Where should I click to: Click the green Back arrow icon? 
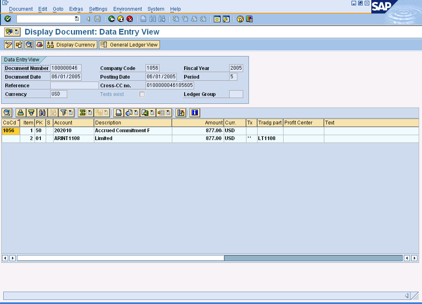click(111, 19)
